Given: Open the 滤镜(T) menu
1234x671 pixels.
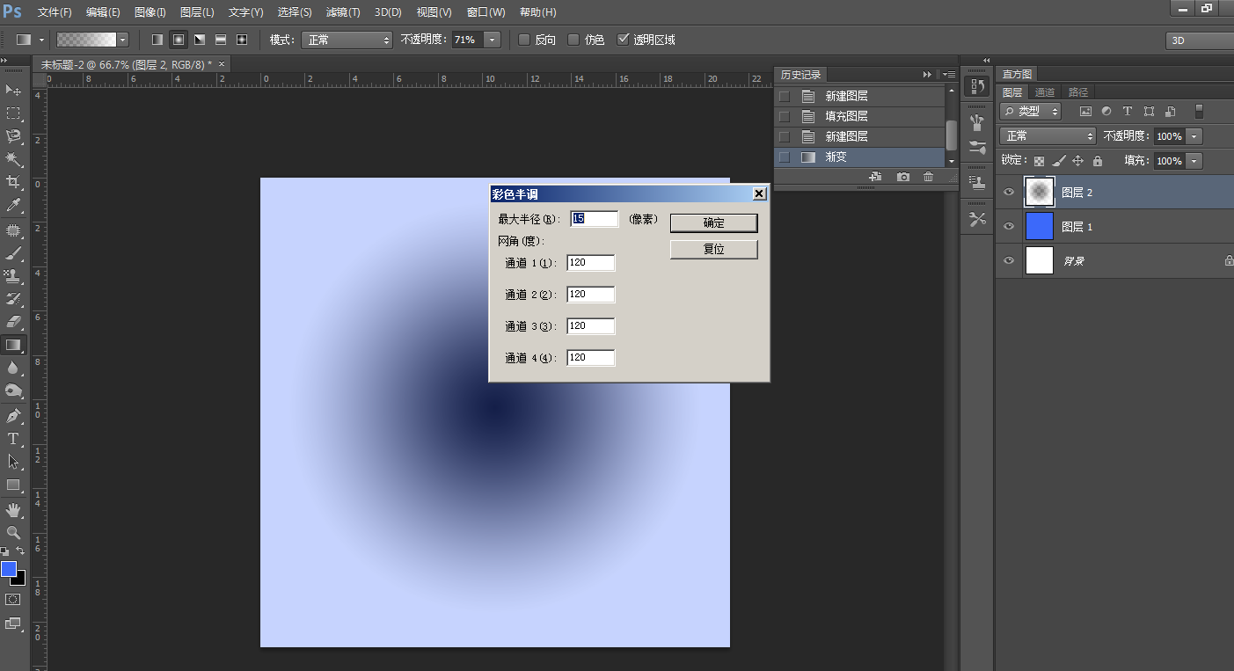Looking at the screenshot, I should coord(343,12).
